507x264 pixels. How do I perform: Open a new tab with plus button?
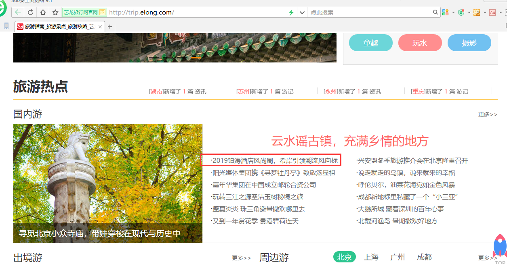point(109,27)
